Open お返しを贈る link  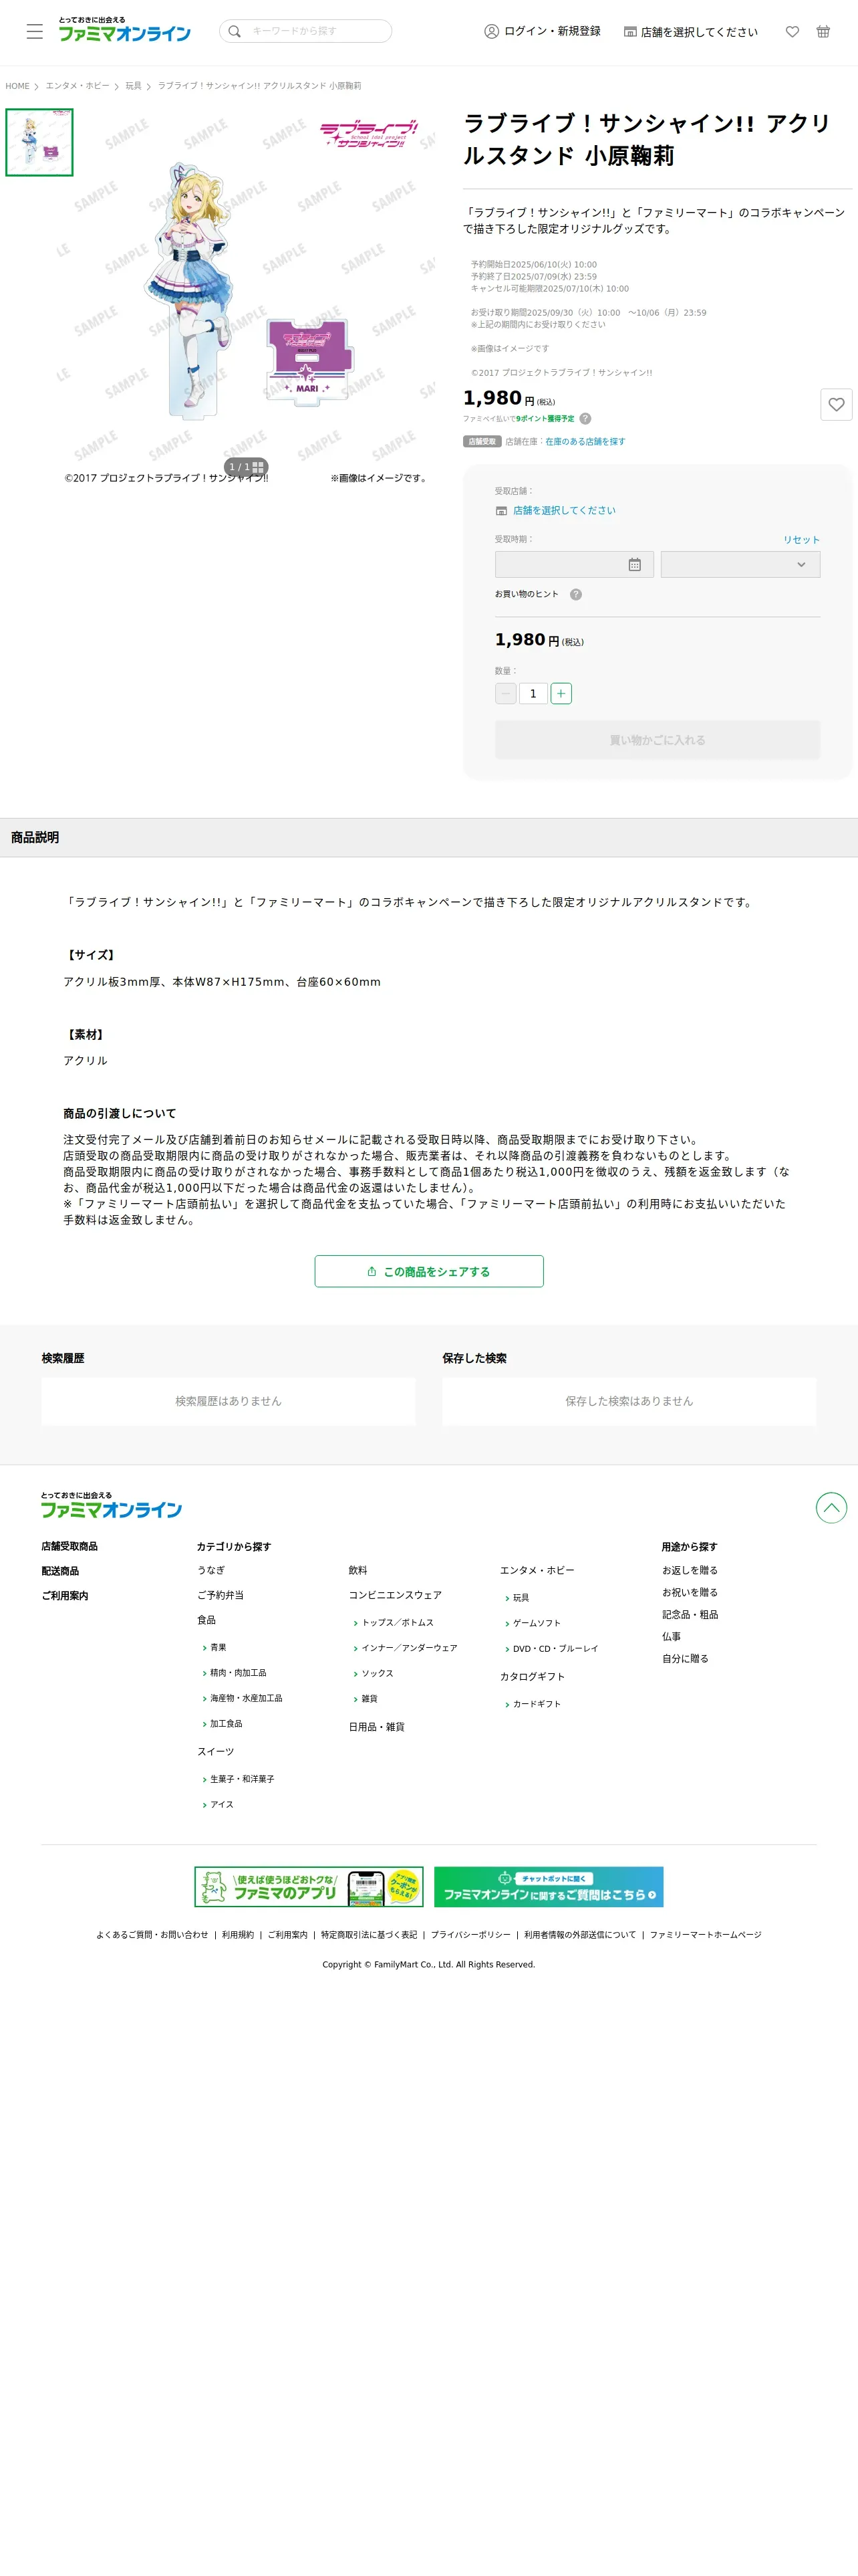pyautogui.click(x=690, y=1570)
